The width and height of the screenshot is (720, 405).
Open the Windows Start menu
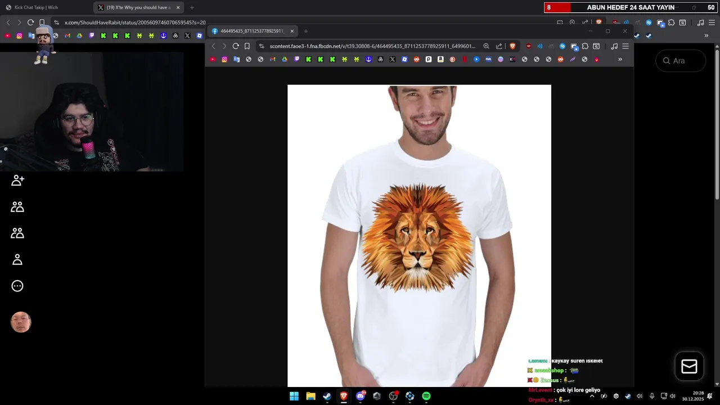click(x=294, y=396)
